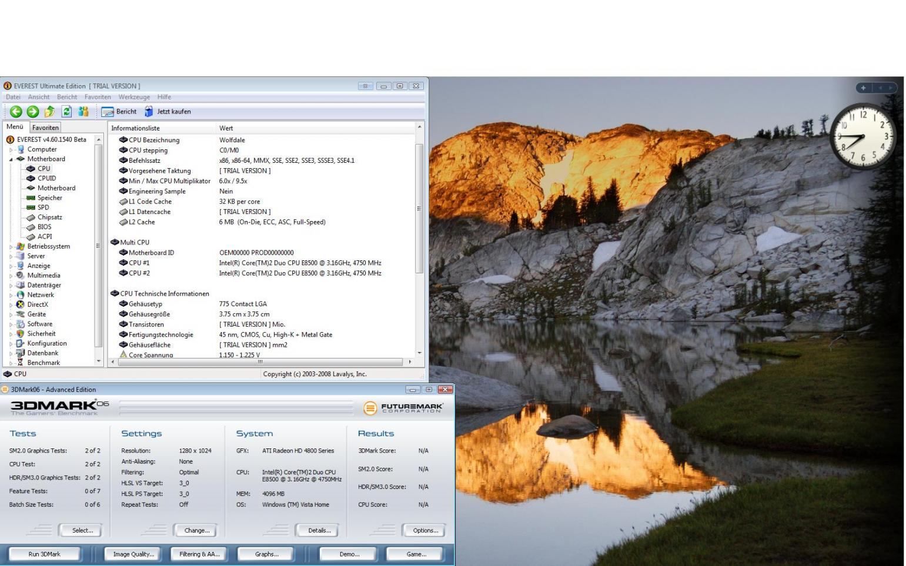Click the Options... button under Results
This screenshot has height=566, width=906.
point(425,530)
